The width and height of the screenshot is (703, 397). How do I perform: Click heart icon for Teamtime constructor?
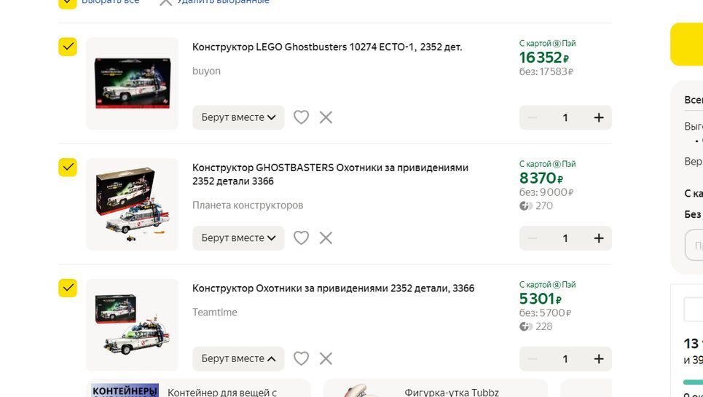point(301,358)
